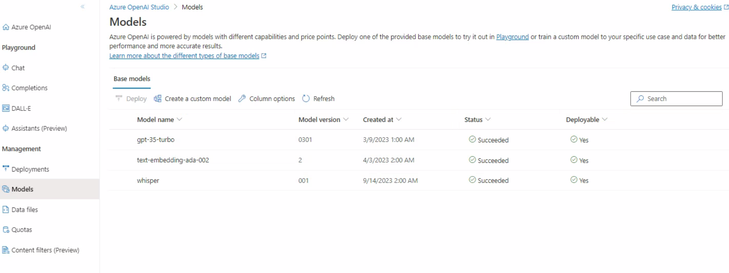Viewport: 729px width, 273px height.
Task: Click the deployable Yes check icon for text-embedding-ada-002
Action: 574,160
